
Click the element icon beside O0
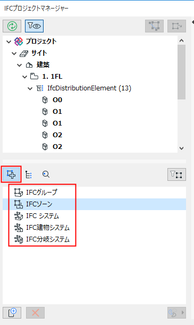click(x=45, y=100)
